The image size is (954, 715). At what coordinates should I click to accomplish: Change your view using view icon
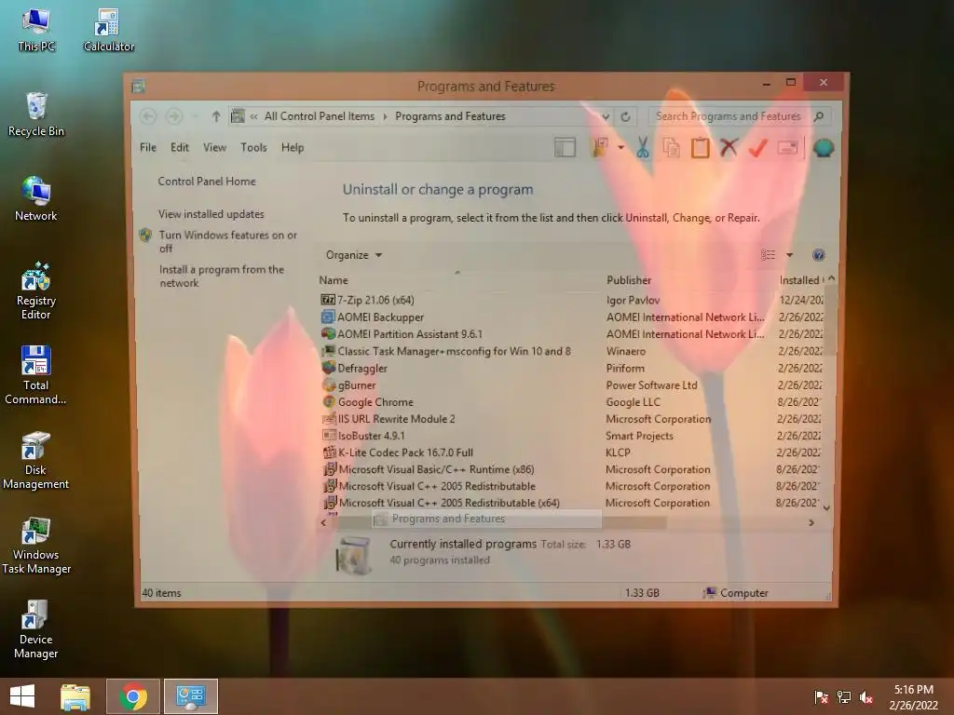[x=768, y=255]
